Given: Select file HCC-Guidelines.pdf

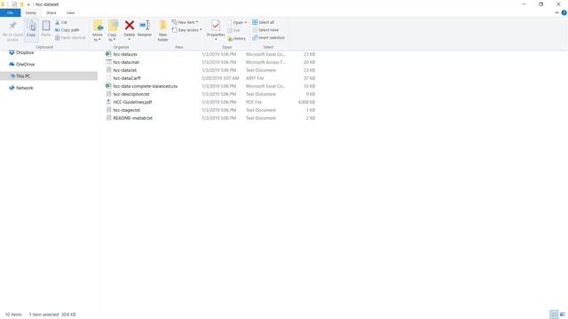Looking at the screenshot, I should pos(132,102).
